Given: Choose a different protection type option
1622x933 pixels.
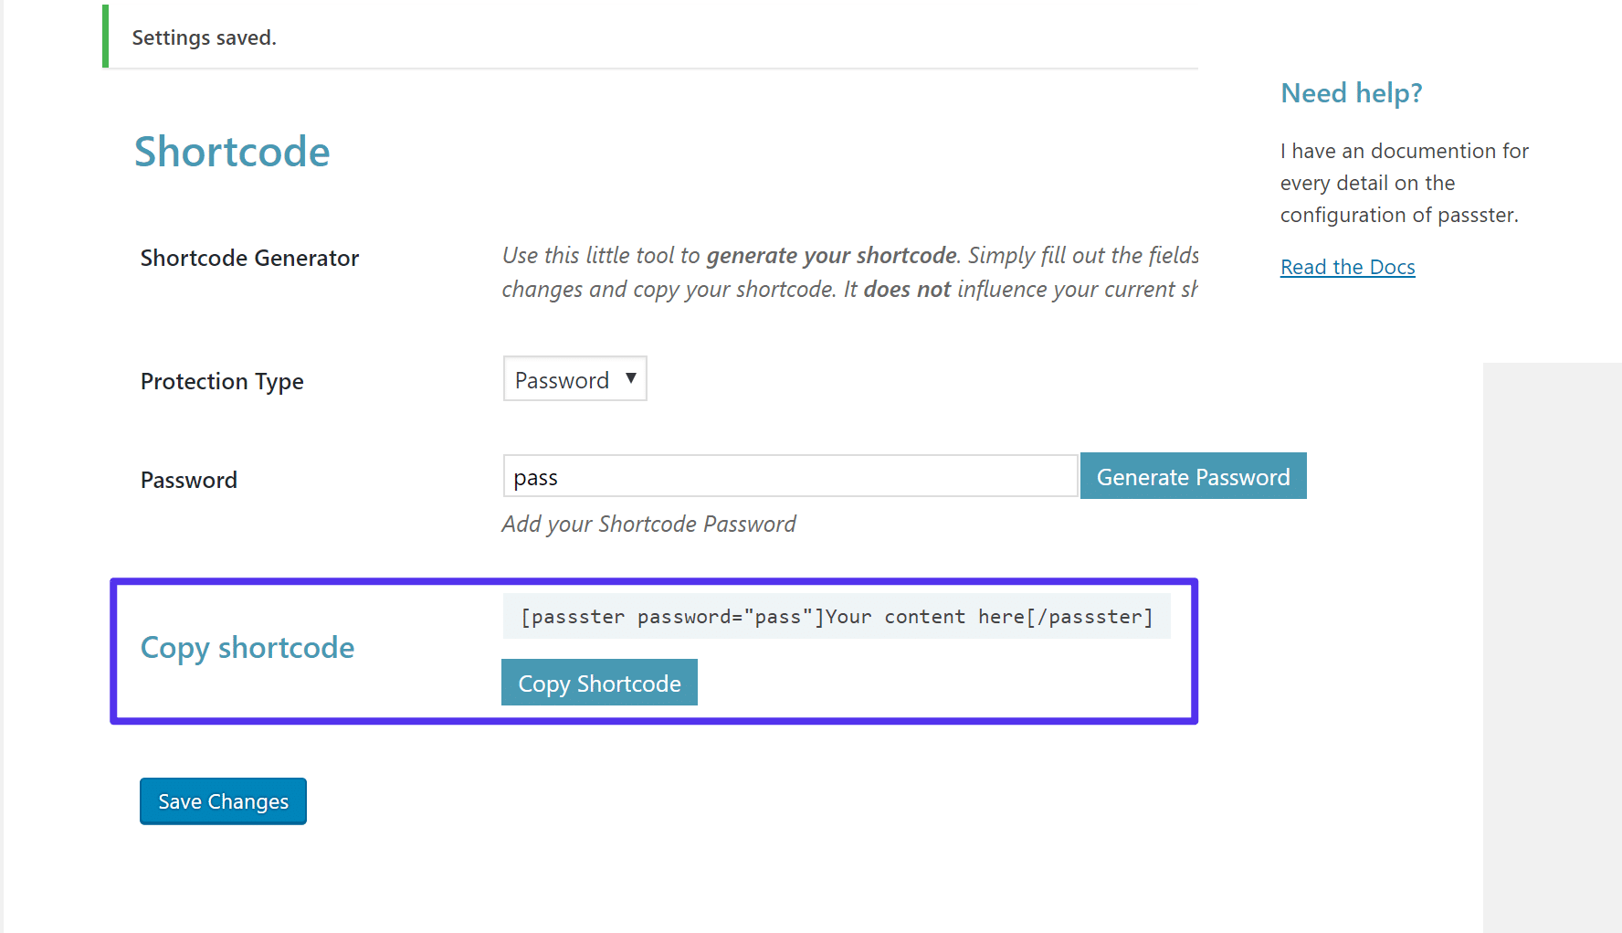Looking at the screenshot, I should [x=574, y=378].
